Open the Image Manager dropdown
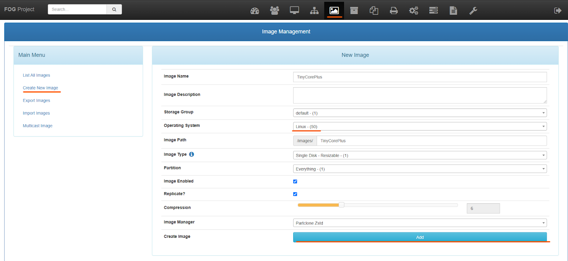The height and width of the screenshot is (261, 568). pyautogui.click(x=420, y=223)
